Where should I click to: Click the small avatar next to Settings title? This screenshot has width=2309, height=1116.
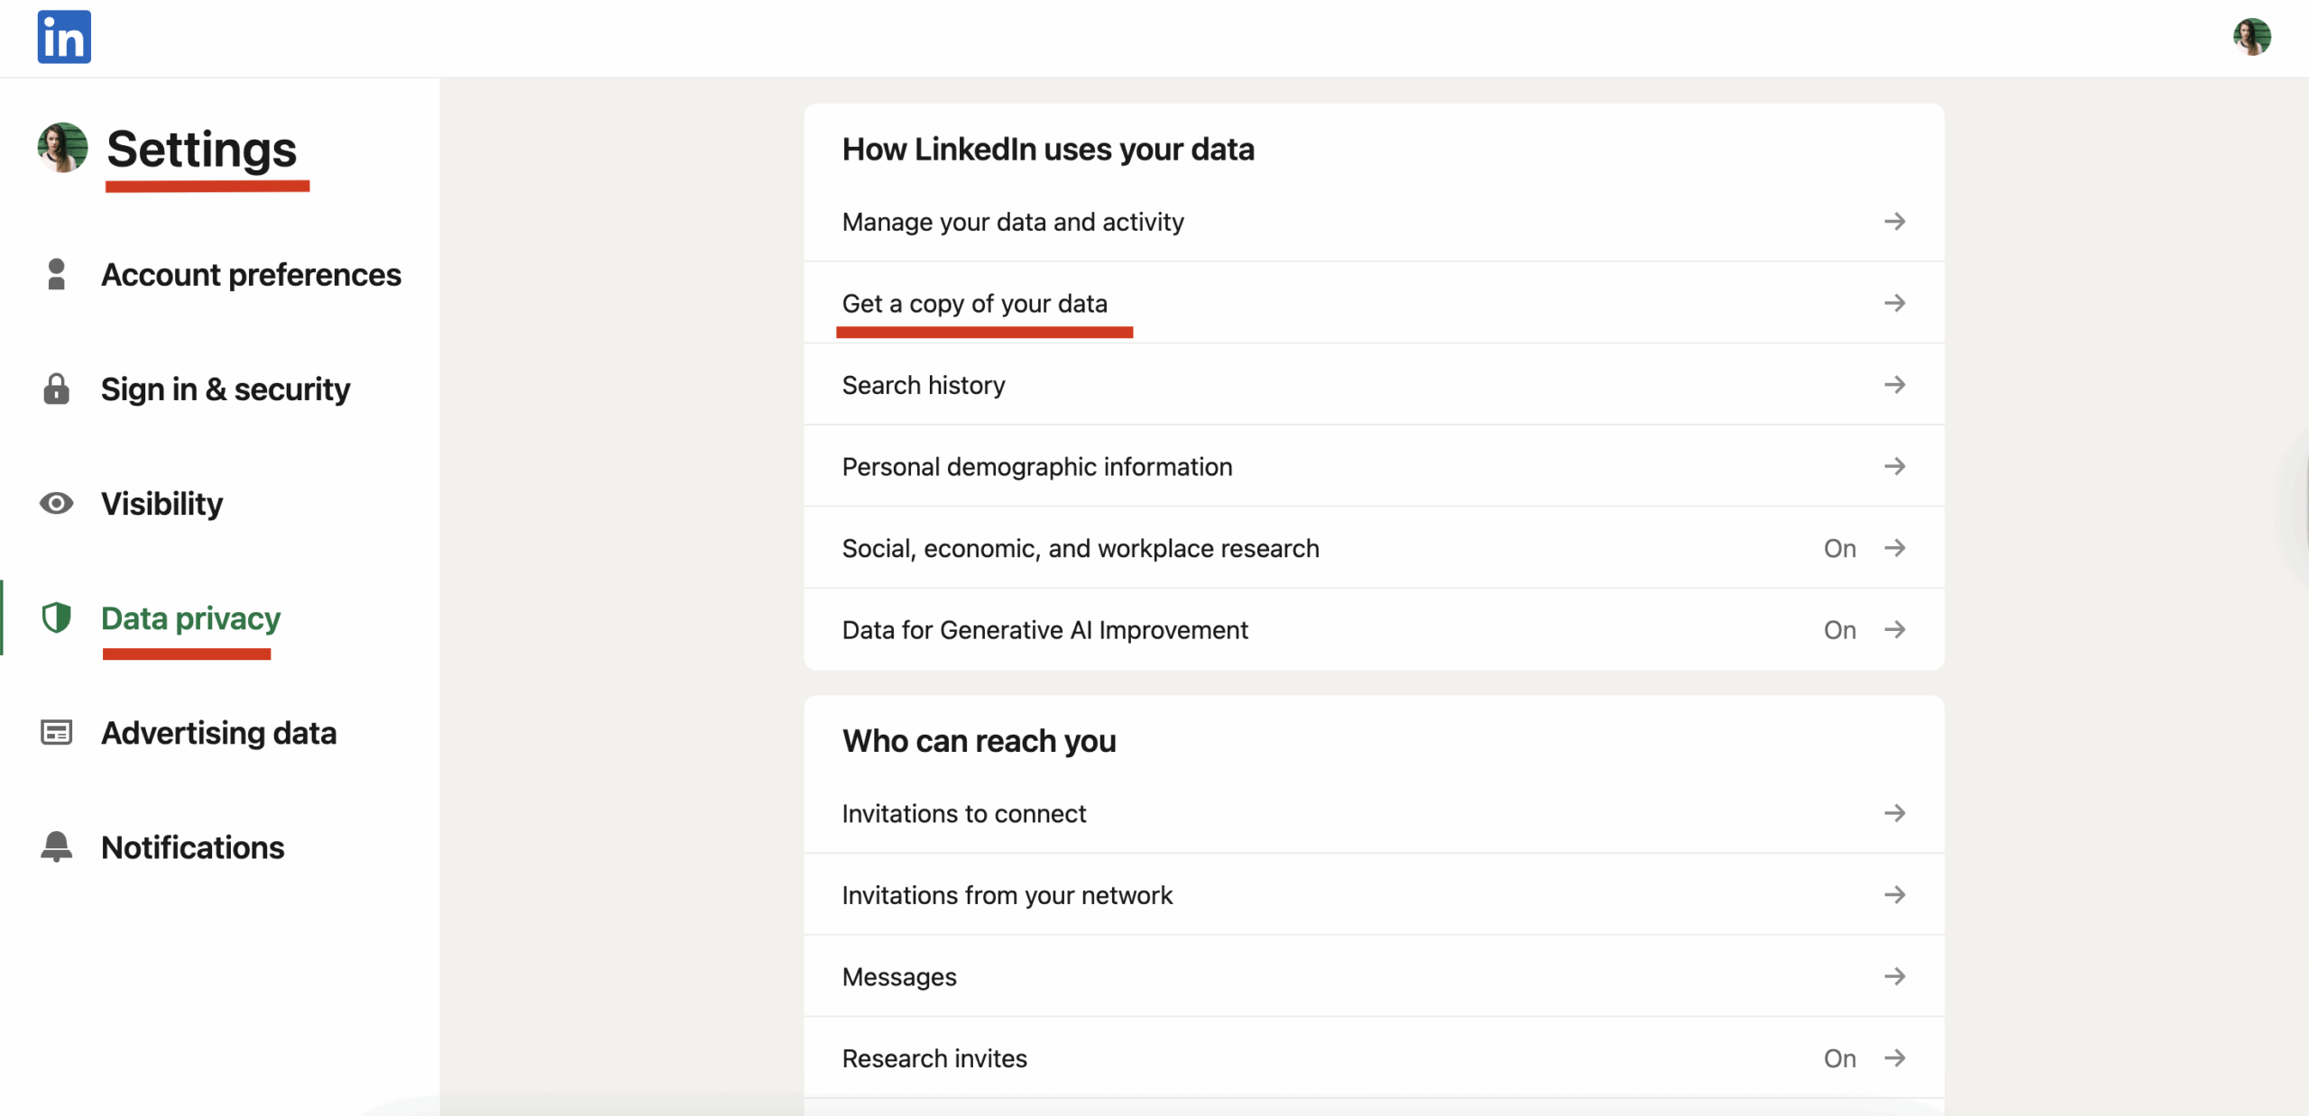(62, 148)
